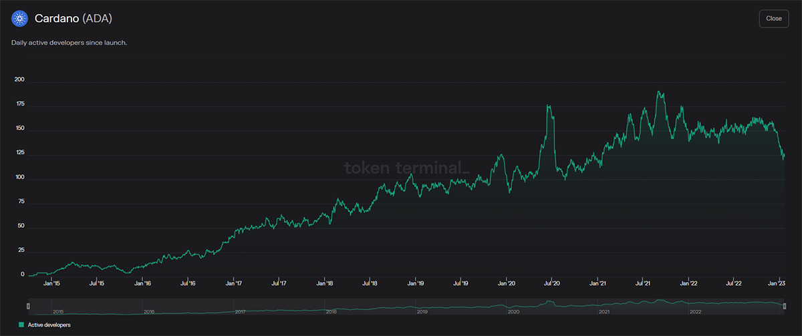Click the Jan '17 x-axis label

tap(234, 283)
